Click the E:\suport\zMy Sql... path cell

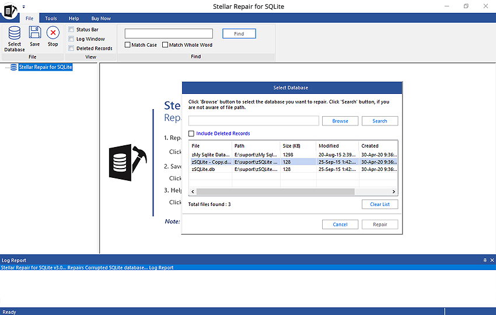[256, 155]
